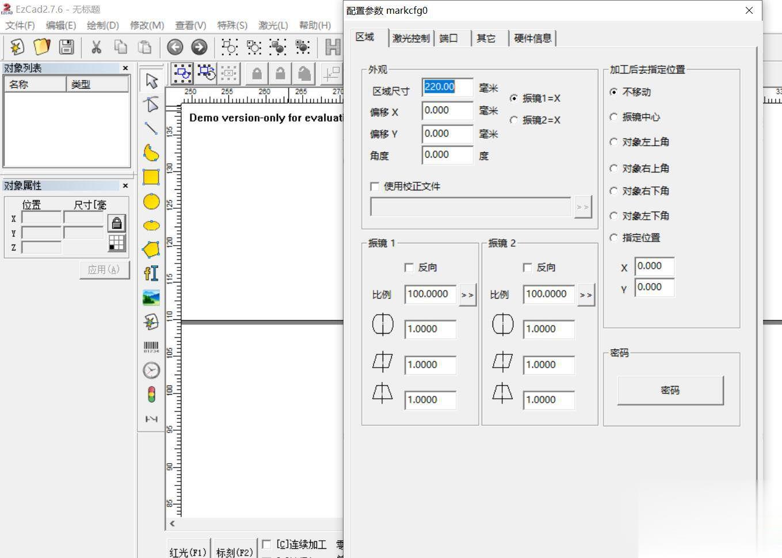This screenshot has height=558, width=782.
Task: Click the Cut scissors icon
Action: pyautogui.click(x=96, y=47)
